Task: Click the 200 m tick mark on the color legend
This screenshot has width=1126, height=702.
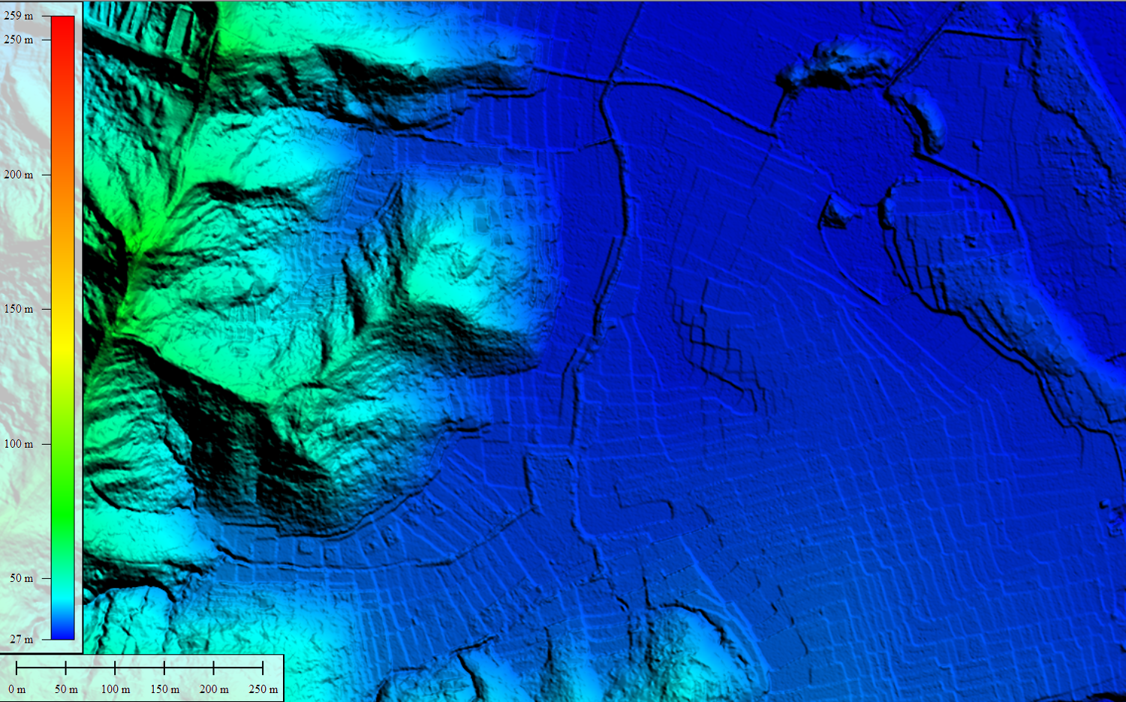Action: point(47,175)
